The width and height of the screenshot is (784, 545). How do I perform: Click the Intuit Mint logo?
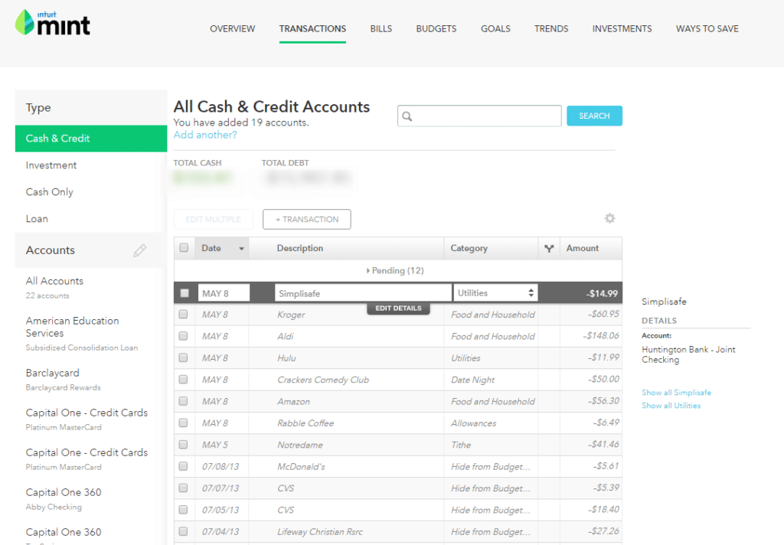point(53,23)
